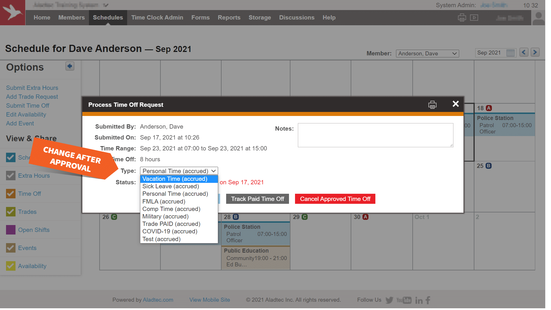Open the Forms menu
The height and width of the screenshot is (310, 551).
coord(201,18)
